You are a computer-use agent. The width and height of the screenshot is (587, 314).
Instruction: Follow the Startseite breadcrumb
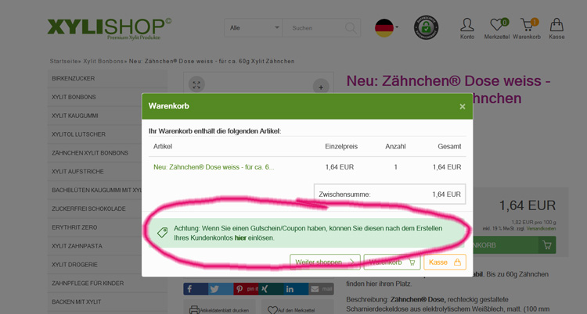click(x=63, y=61)
